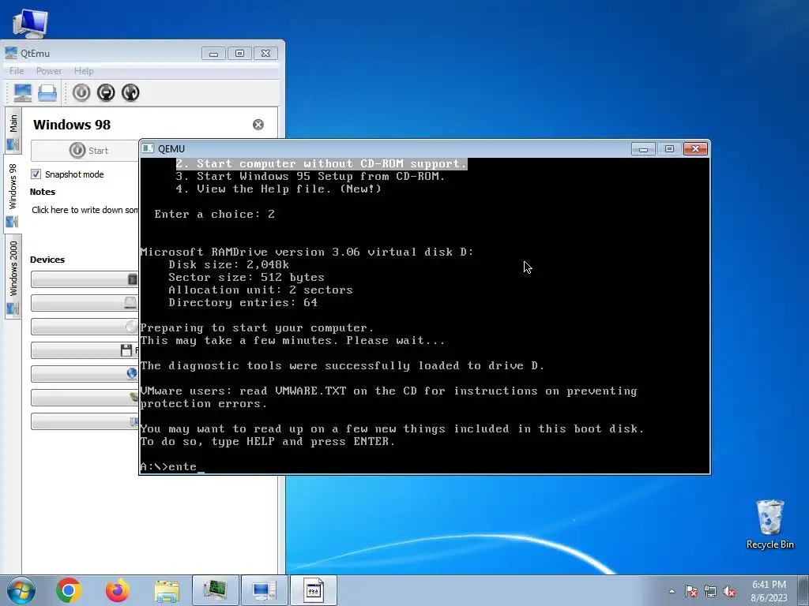The height and width of the screenshot is (606, 809).
Task: Open the Power menu in QtEmu
Action: click(49, 70)
